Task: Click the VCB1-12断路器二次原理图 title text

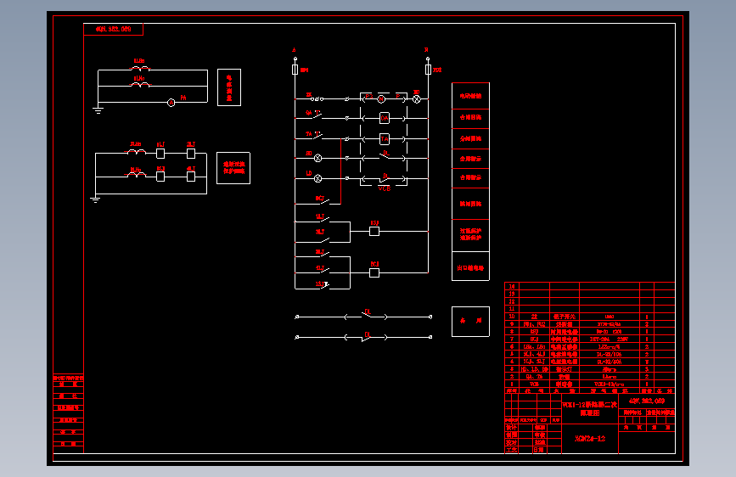Action: click(590, 408)
